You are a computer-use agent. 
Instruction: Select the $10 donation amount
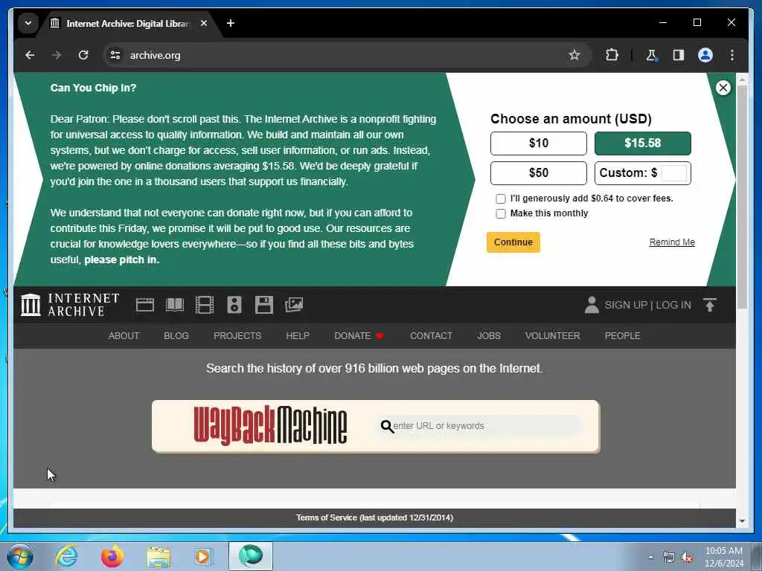(539, 143)
